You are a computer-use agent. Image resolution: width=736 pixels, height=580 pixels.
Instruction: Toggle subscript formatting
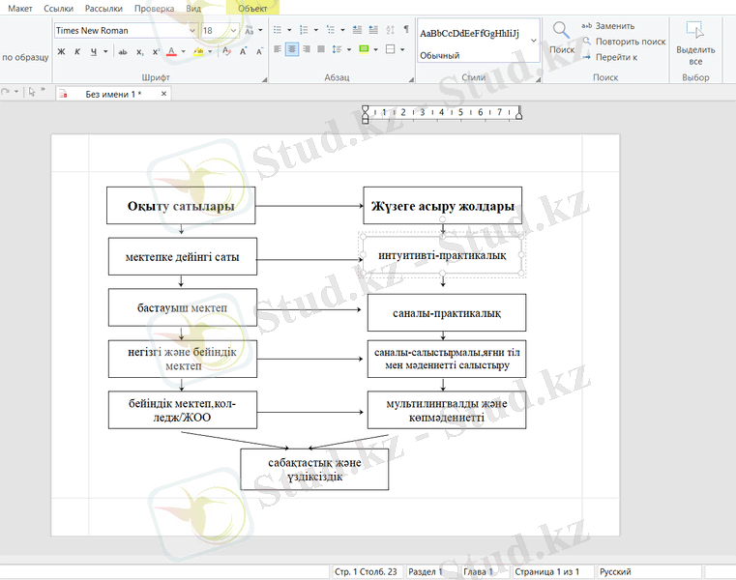pyautogui.click(x=140, y=52)
